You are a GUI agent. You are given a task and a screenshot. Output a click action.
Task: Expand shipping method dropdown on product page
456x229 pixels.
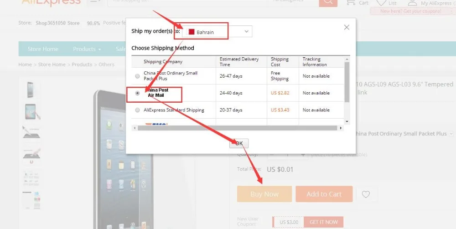(451, 134)
